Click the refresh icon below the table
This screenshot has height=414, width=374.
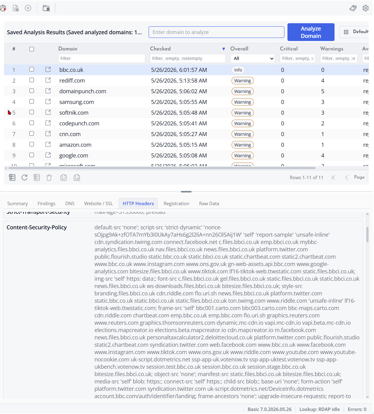pyautogui.click(x=24, y=177)
